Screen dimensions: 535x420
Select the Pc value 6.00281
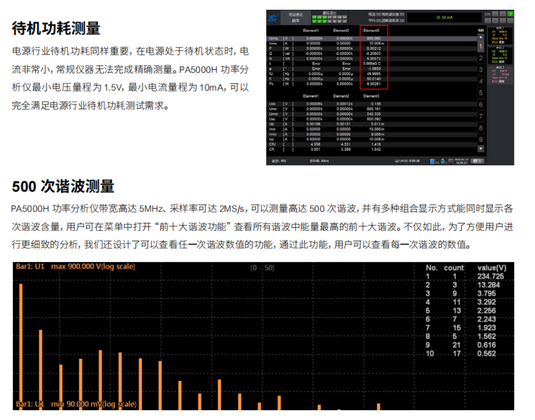(x=374, y=84)
